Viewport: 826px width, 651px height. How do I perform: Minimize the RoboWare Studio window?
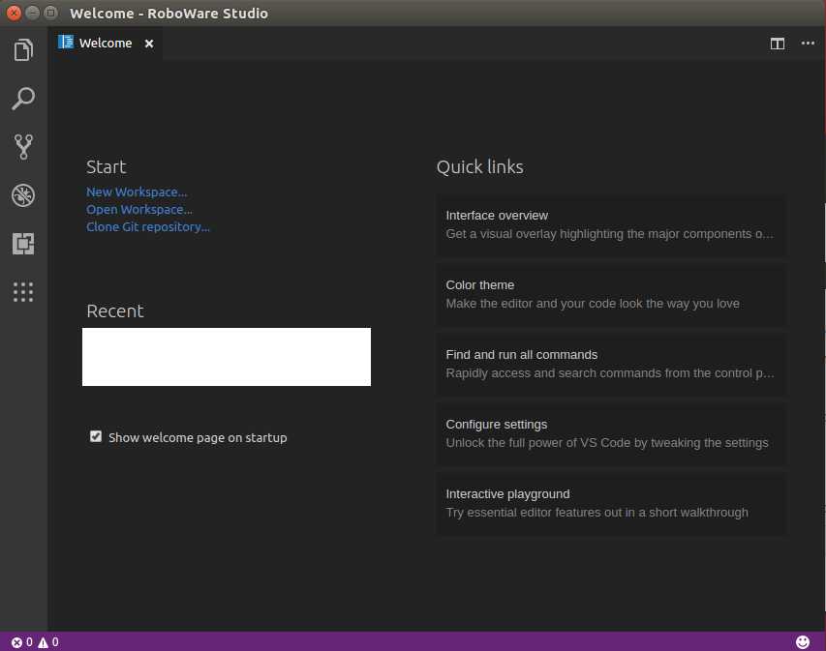[x=33, y=13]
